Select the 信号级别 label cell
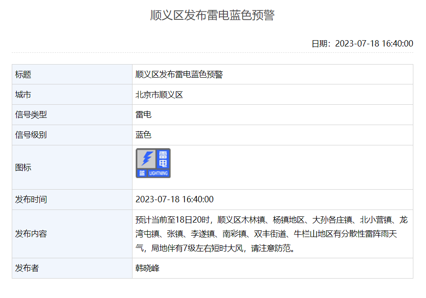The width and height of the screenshot is (426, 298). (31, 135)
